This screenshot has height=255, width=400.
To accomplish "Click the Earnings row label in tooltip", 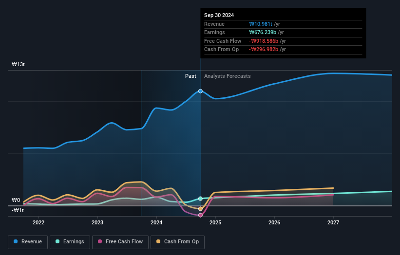I will 214,32.
